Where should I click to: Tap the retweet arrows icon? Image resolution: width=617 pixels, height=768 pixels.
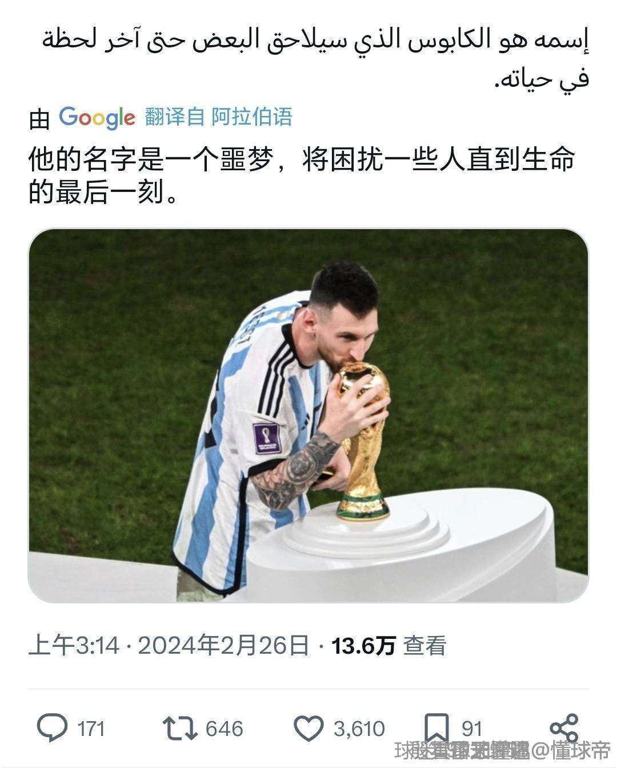(x=181, y=729)
